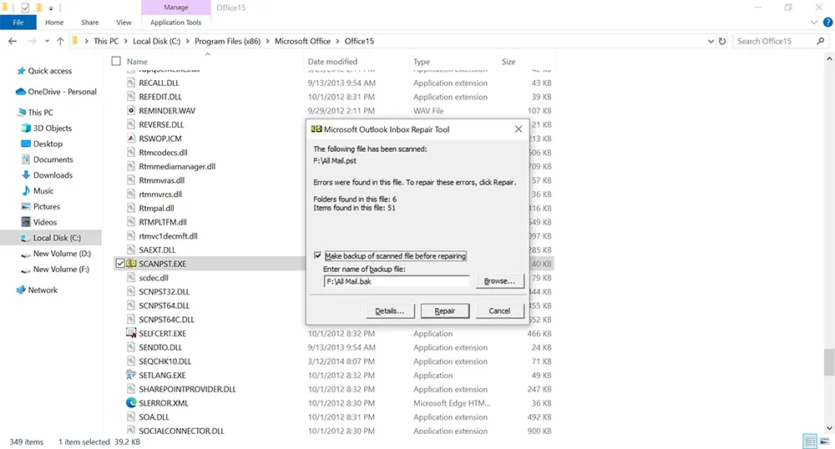Close the Inbox Repair Tool dialog

pyautogui.click(x=519, y=129)
